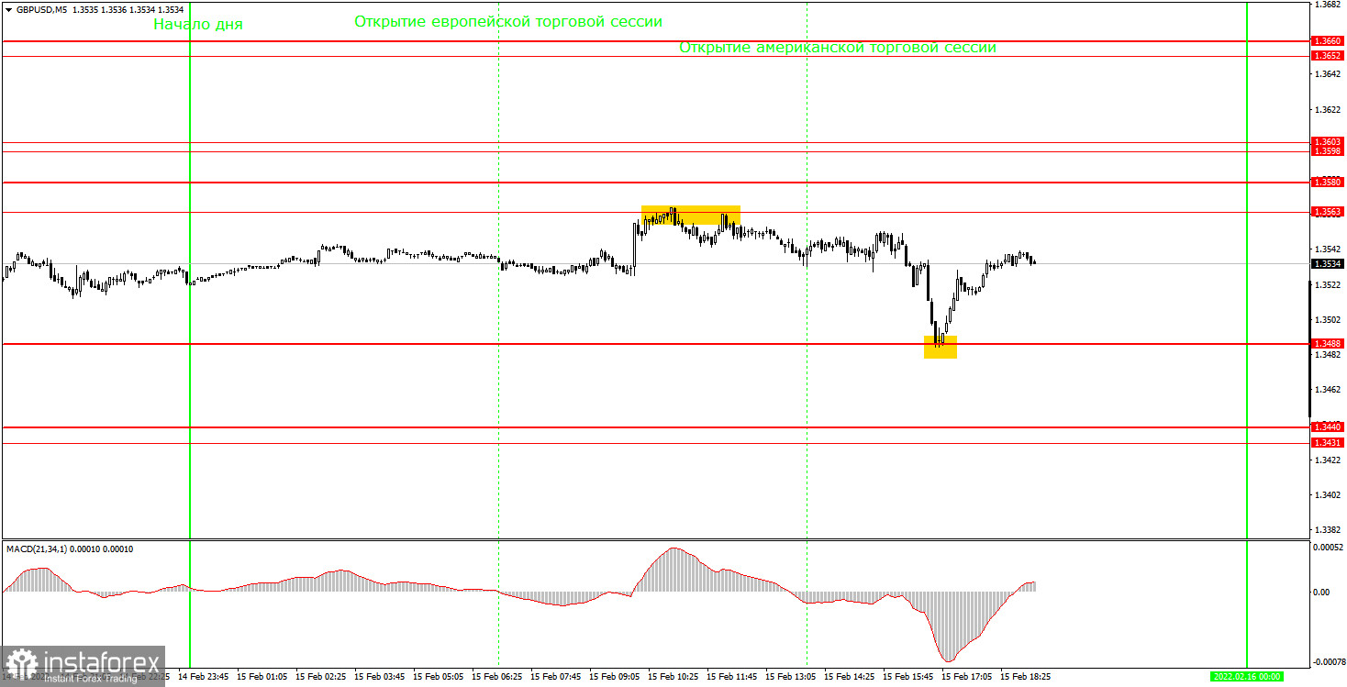1347x687 pixels.
Task: Click the 15 Feb 17:05 time label
Action: [967, 676]
